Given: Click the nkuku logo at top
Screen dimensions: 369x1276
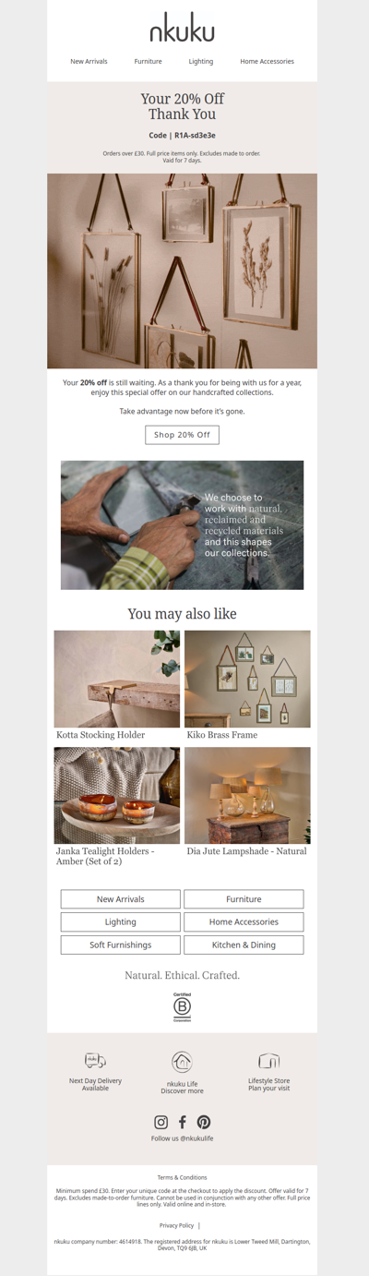Looking at the screenshot, I should (x=182, y=30).
